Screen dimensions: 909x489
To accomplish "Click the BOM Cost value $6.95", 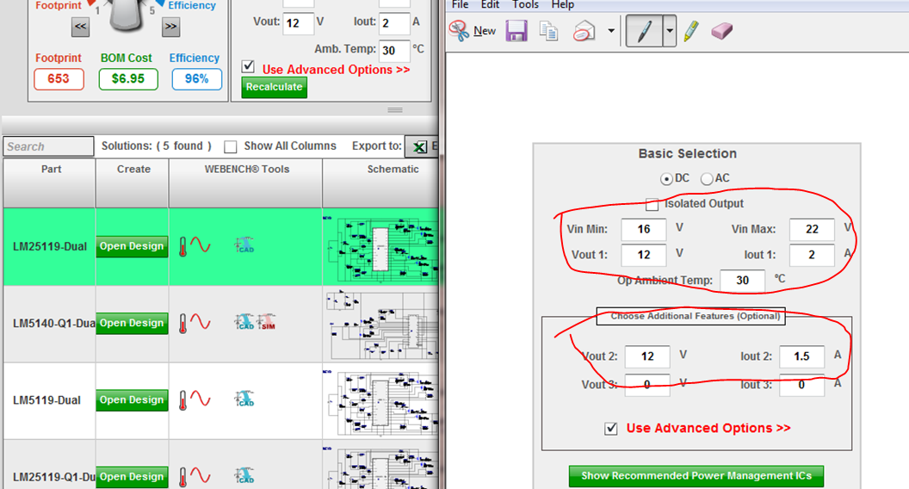I will [x=128, y=78].
